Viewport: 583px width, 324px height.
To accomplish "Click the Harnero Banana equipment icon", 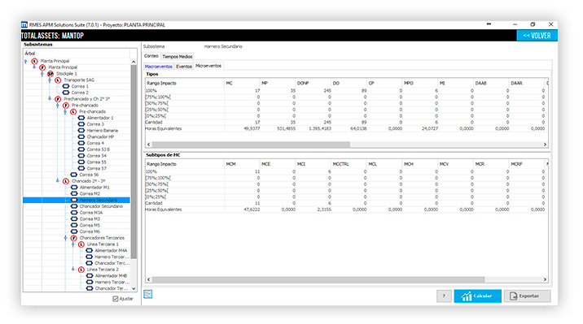I will 81,131.
